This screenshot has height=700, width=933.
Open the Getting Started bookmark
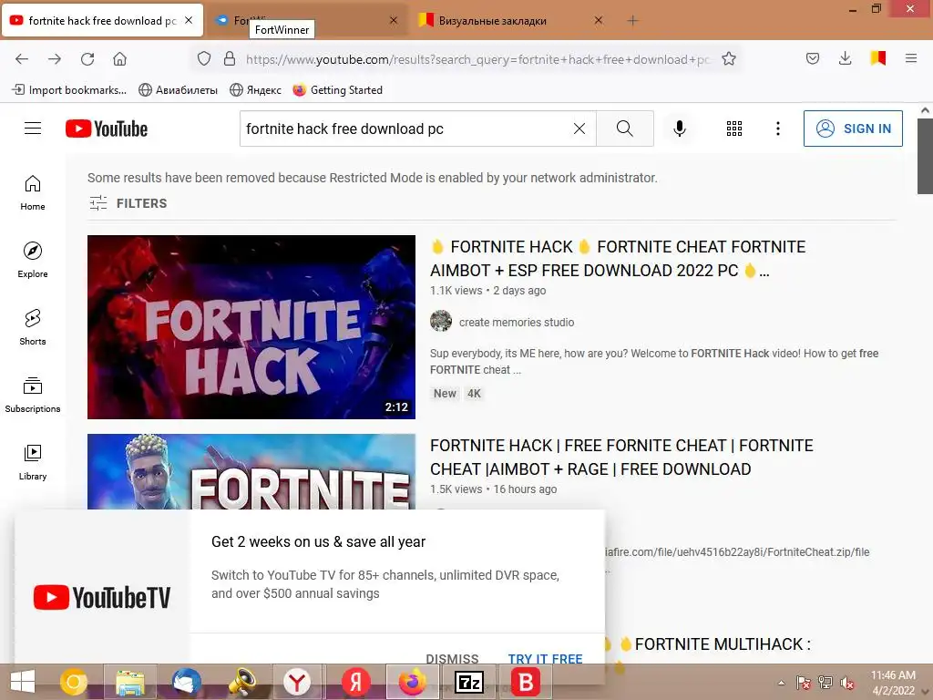coord(337,90)
